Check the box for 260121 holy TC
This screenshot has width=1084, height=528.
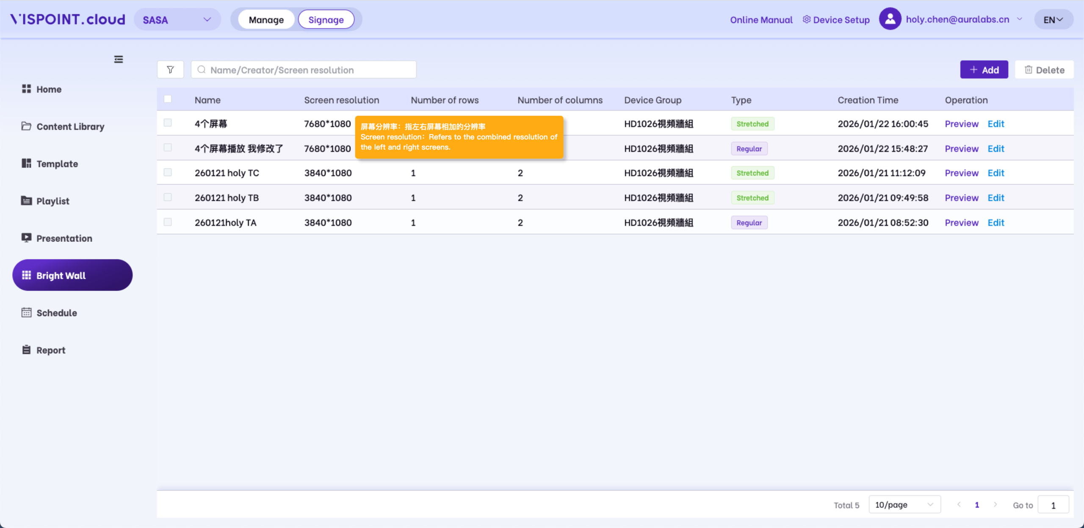(168, 173)
